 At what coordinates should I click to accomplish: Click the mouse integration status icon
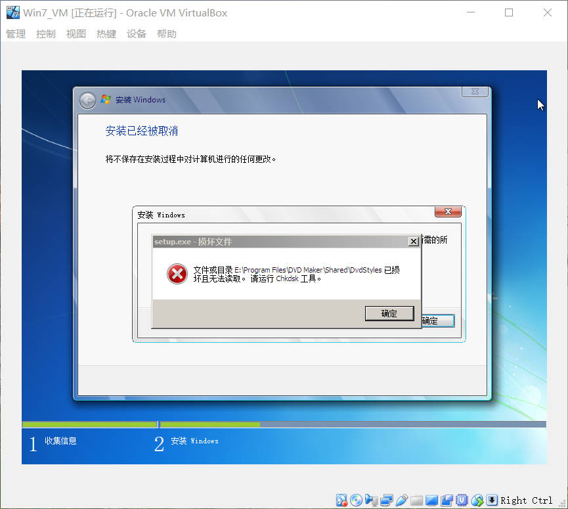click(x=477, y=500)
